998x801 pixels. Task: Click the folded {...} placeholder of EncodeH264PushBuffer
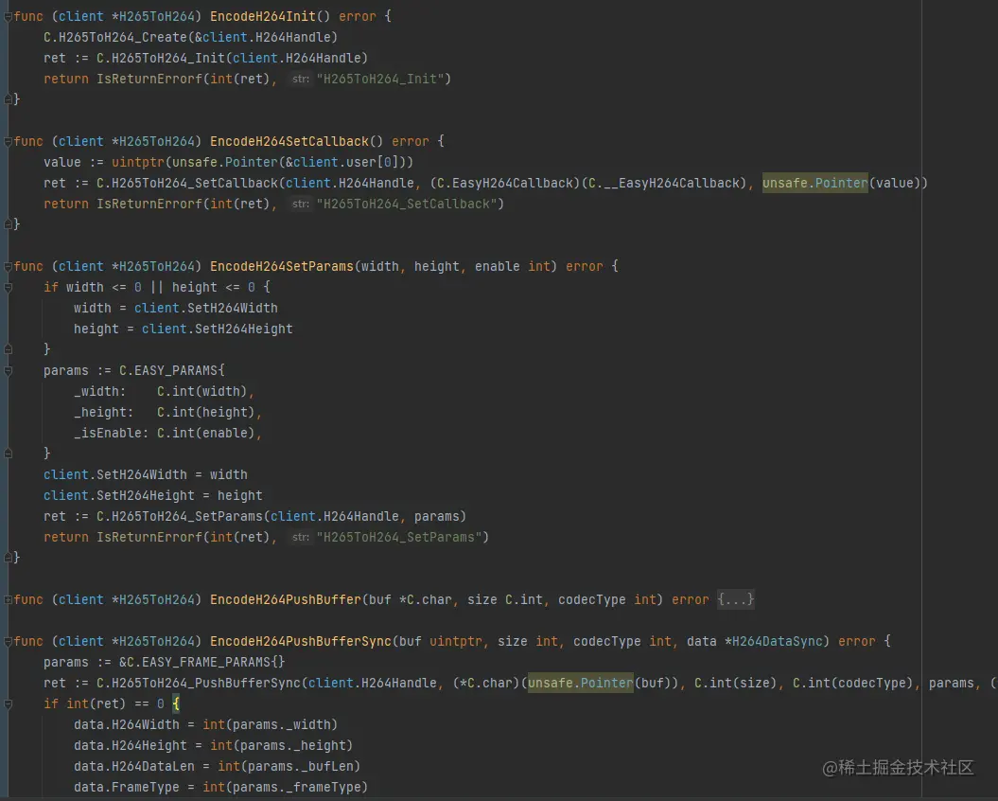(736, 599)
